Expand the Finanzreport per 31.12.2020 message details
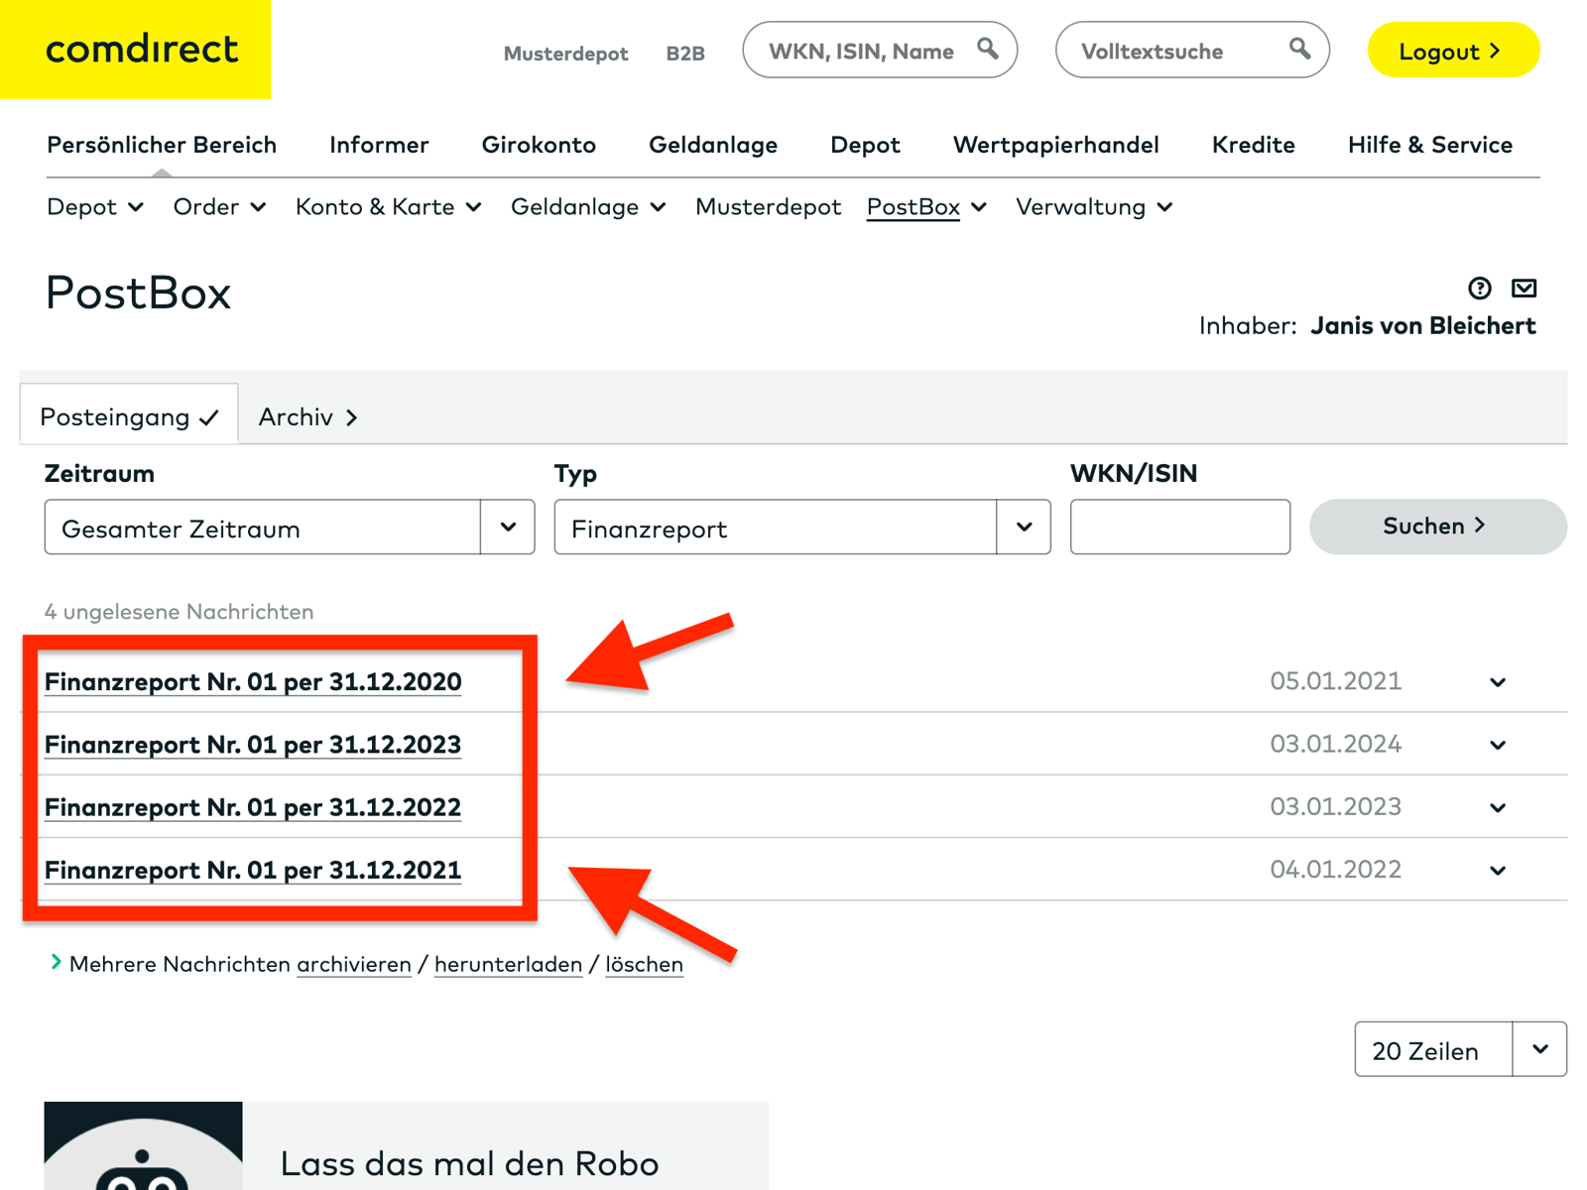Viewport: 1587px width, 1190px height. click(x=1496, y=681)
